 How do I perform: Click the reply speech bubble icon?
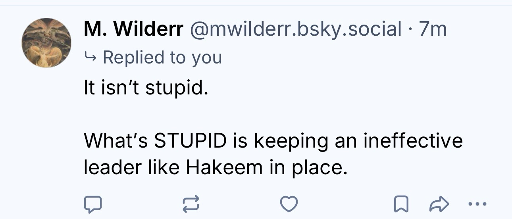click(92, 204)
